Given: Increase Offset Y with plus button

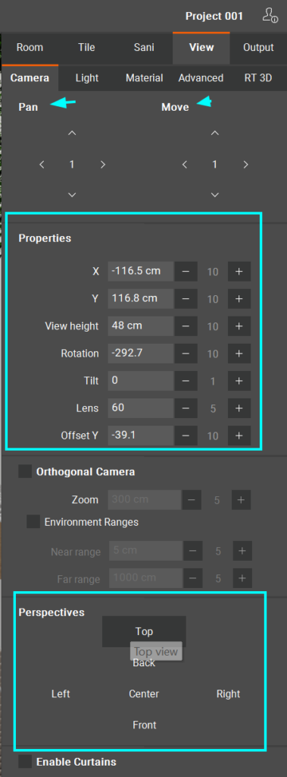Looking at the screenshot, I should pyautogui.click(x=239, y=436).
